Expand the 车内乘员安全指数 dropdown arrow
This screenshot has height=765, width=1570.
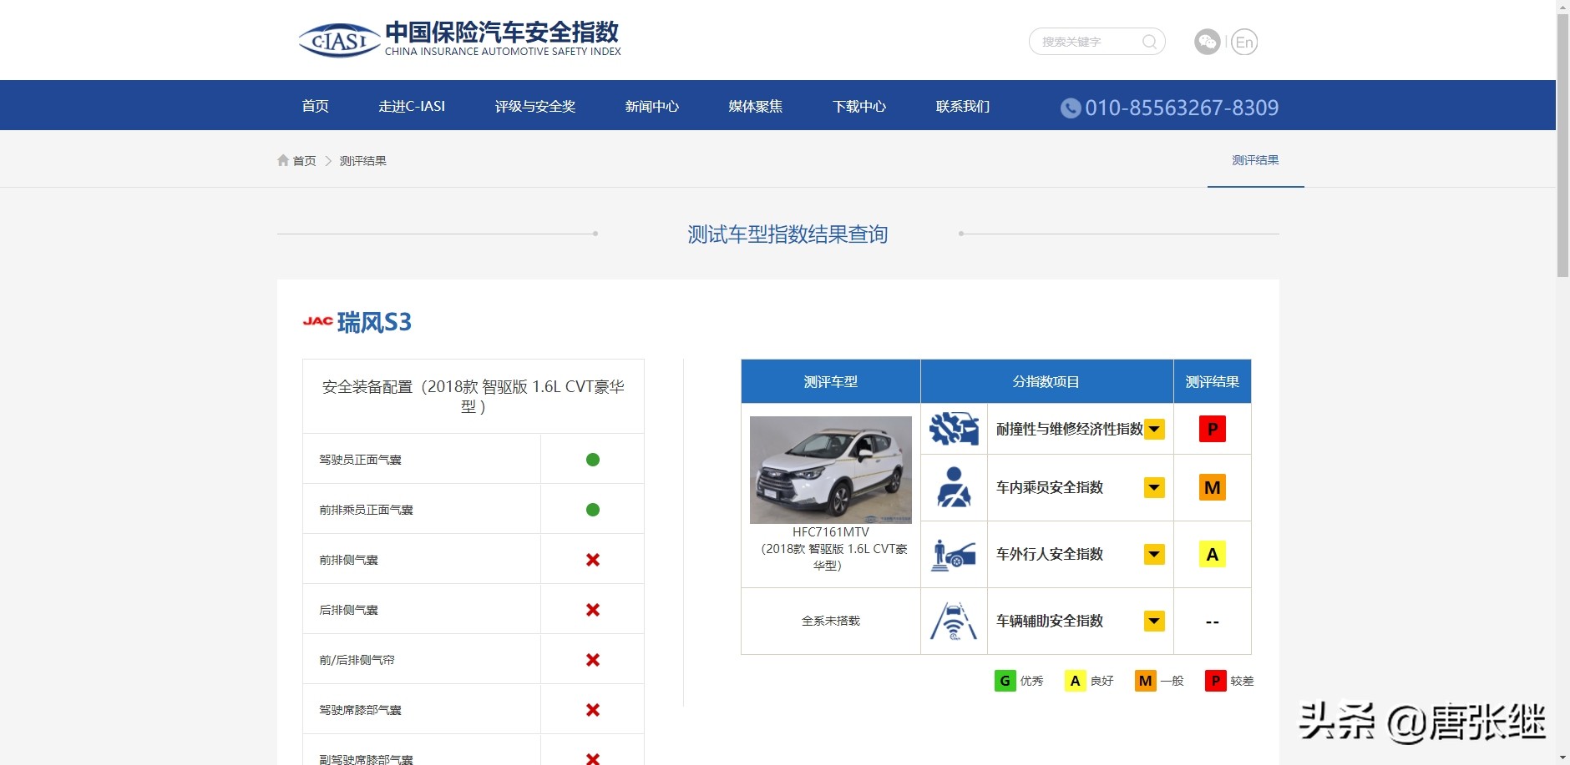tap(1153, 487)
